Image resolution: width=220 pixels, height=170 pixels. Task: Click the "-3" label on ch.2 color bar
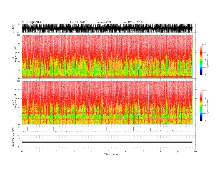pyautogui.click(x=205, y=91)
